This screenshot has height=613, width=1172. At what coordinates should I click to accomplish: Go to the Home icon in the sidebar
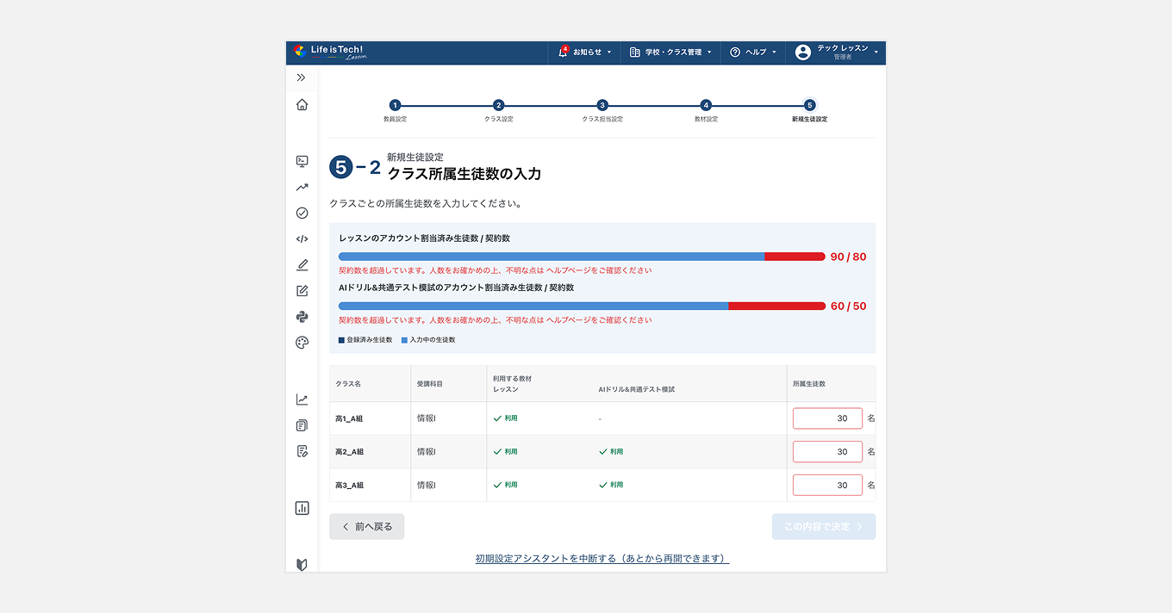click(x=302, y=105)
